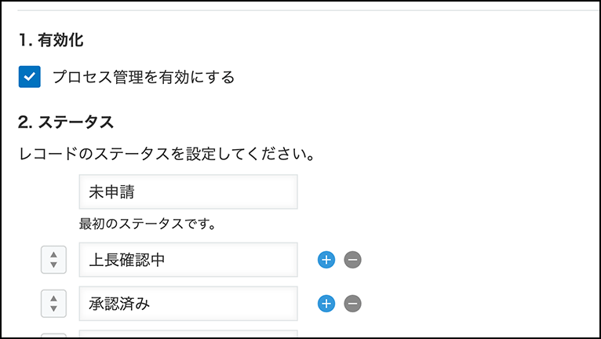Add a new status below 承認済み
601x339 pixels.
(x=326, y=304)
